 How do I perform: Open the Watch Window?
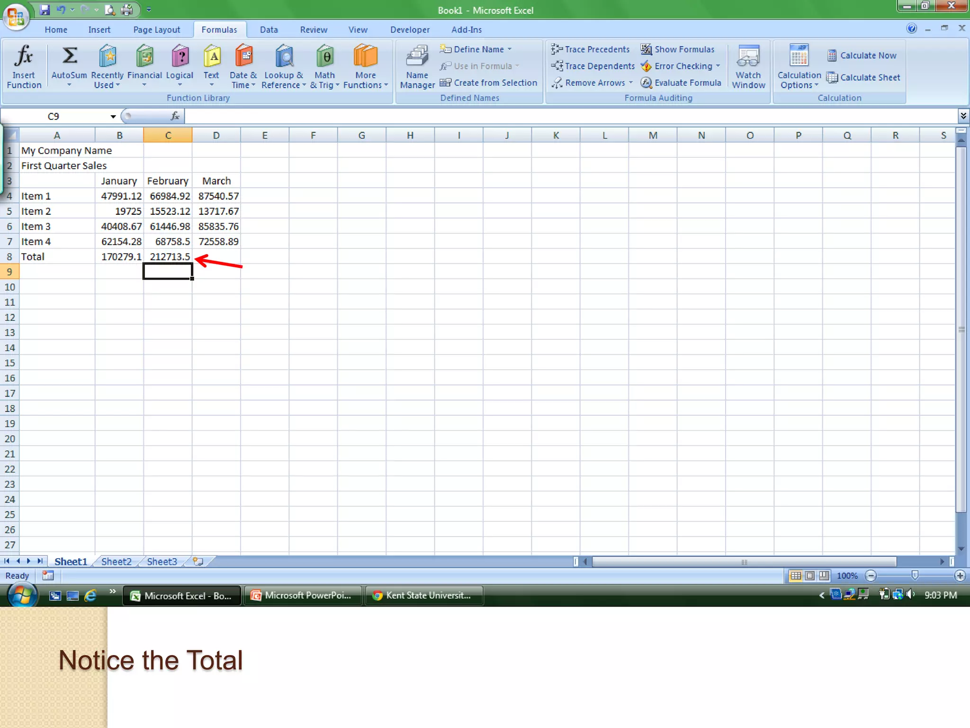point(748,66)
